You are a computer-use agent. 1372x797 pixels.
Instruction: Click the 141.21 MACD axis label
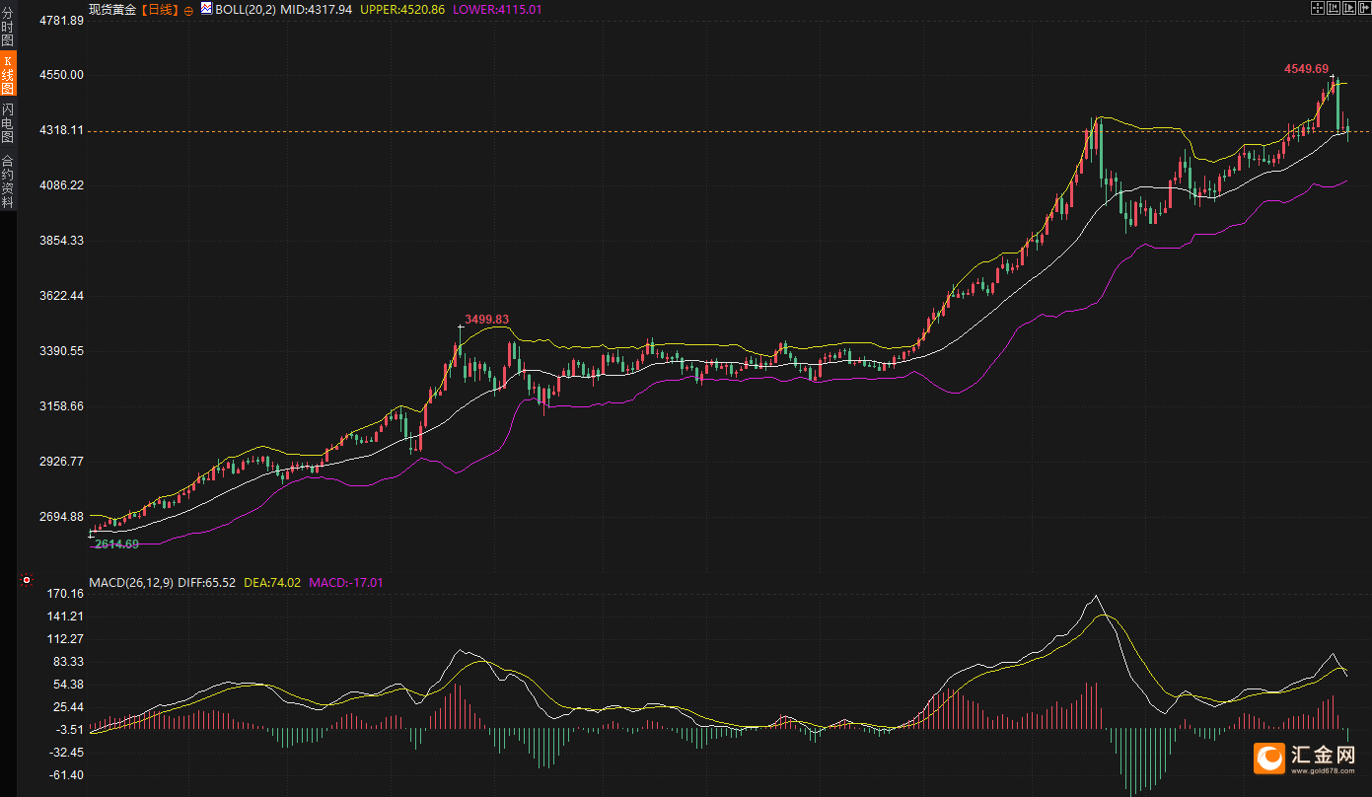coord(65,616)
